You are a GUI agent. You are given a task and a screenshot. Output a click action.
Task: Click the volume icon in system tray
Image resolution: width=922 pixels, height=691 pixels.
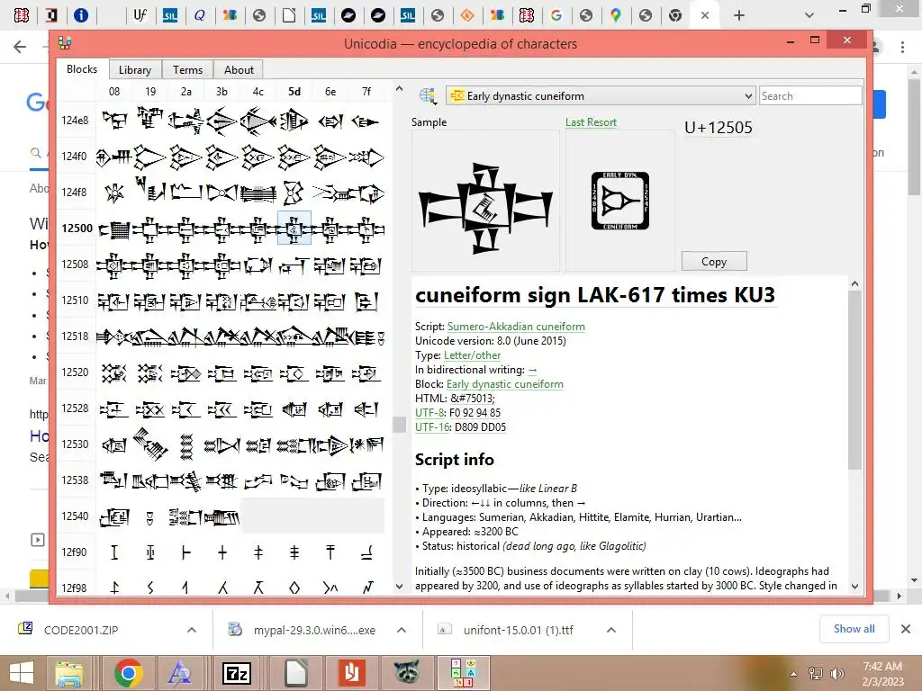point(836,673)
